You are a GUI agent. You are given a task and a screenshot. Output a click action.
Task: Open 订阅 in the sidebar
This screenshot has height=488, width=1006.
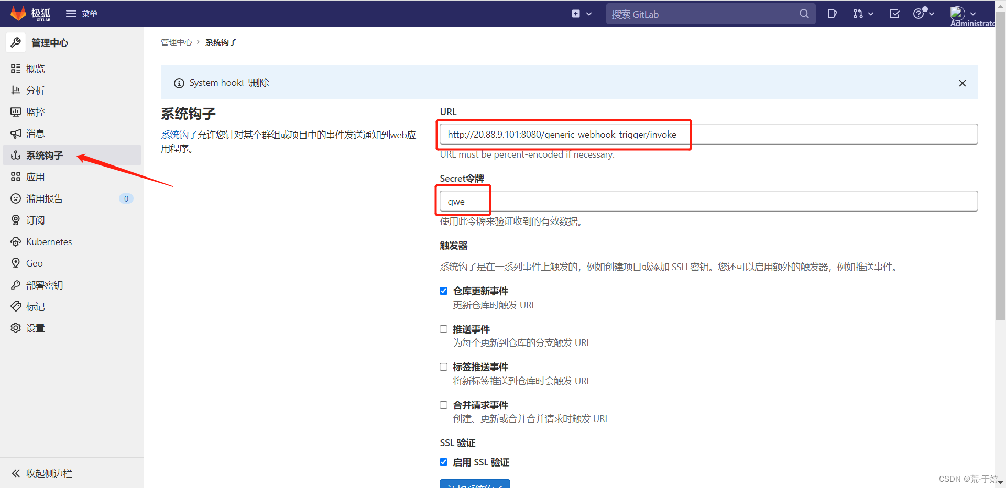72,220
